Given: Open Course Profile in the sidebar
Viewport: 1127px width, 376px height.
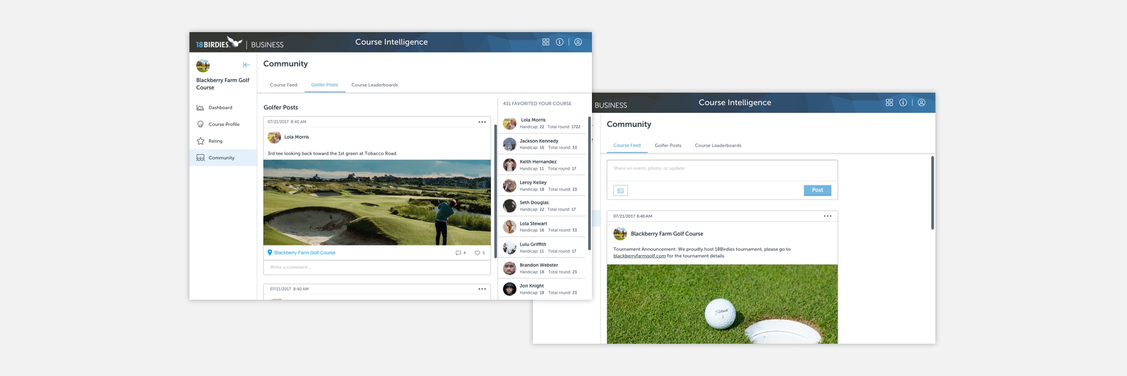Looking at the screenshot, I should click(x=224, y=124).
